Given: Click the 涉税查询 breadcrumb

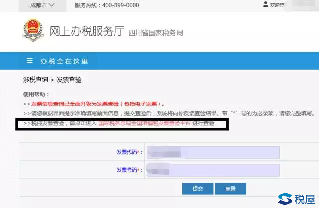Looking at the screenshot, I should tap(35, 80).
